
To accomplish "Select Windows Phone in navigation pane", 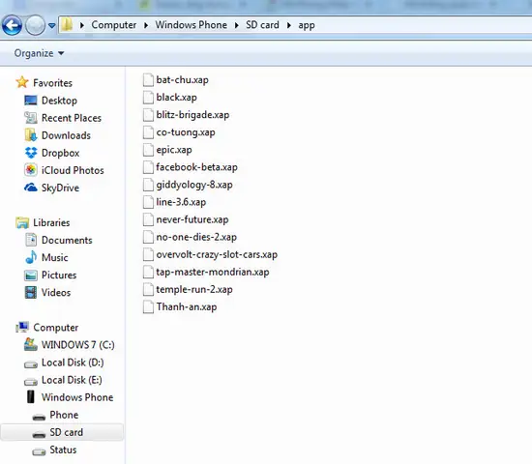I will pyautogui.click(x=77, y=397).
